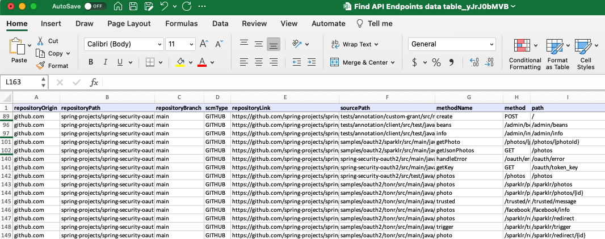Decrease decimal places
The height and width of the screenshot is (239, 605).
click(489, 62)
